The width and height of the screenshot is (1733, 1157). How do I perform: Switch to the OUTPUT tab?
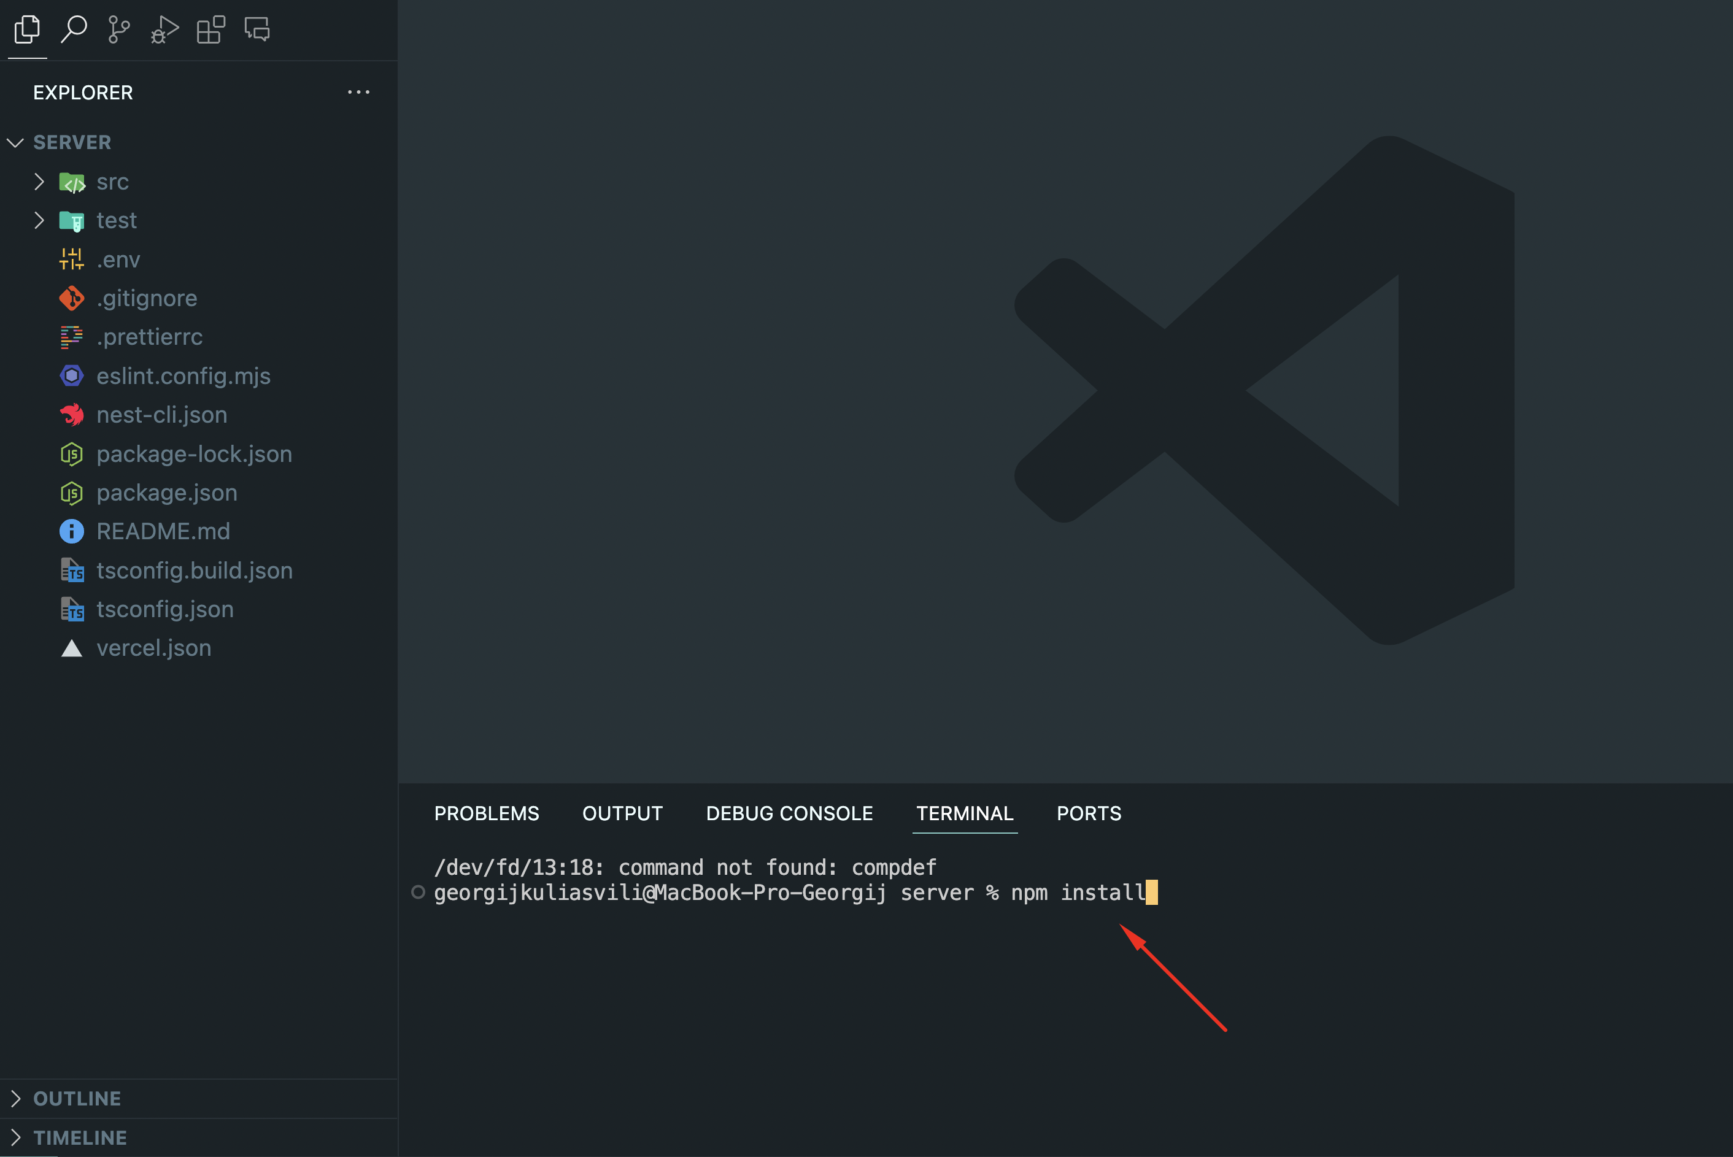tap(622, 813)
